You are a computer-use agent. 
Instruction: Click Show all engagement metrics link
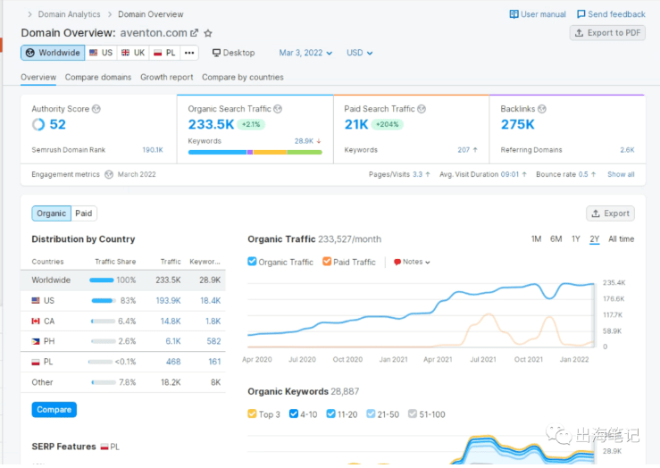(621, 174)
